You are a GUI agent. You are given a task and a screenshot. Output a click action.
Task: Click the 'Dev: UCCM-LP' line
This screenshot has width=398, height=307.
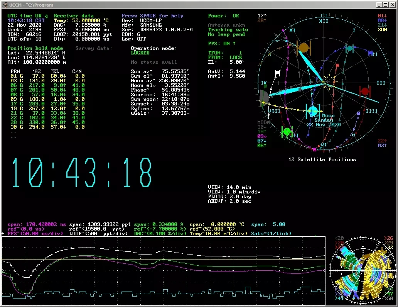pyautogui.click(x=142, y=20)
